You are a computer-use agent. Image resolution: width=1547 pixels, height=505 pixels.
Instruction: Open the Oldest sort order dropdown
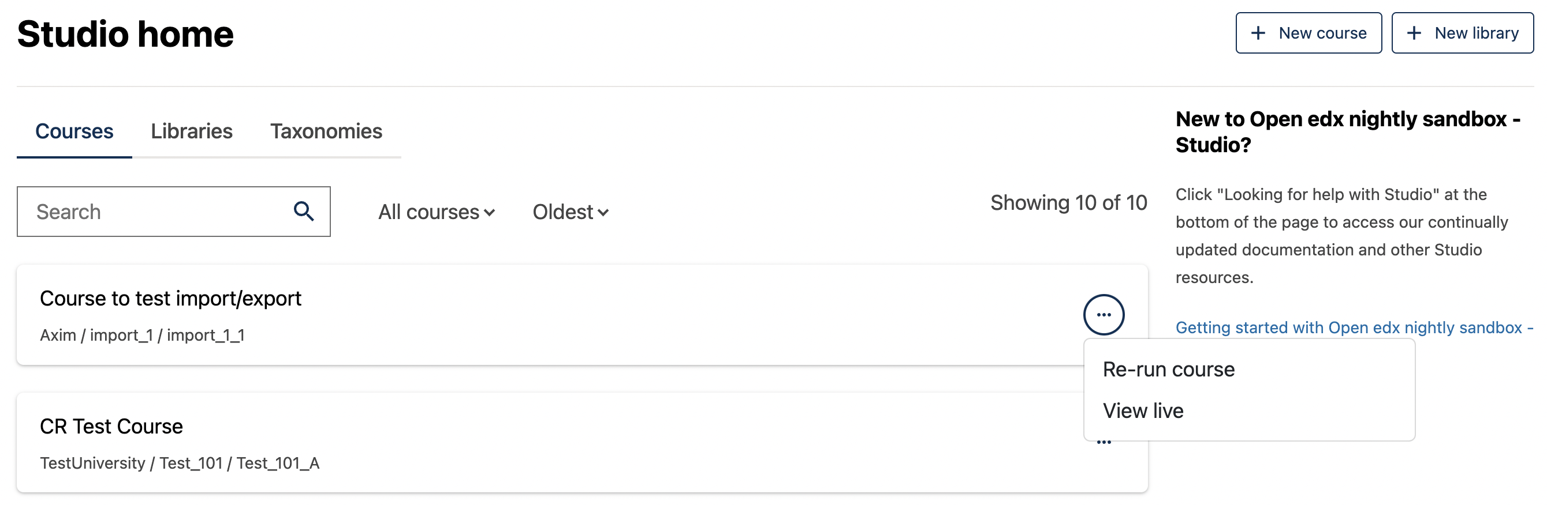pyautogui.click(x=570, y=212)
